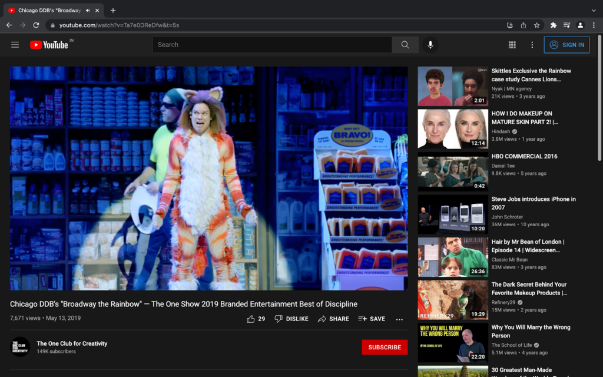Expand the Chrome tab search chevron
Screen dimensions: 603x377
pos(593,11)
